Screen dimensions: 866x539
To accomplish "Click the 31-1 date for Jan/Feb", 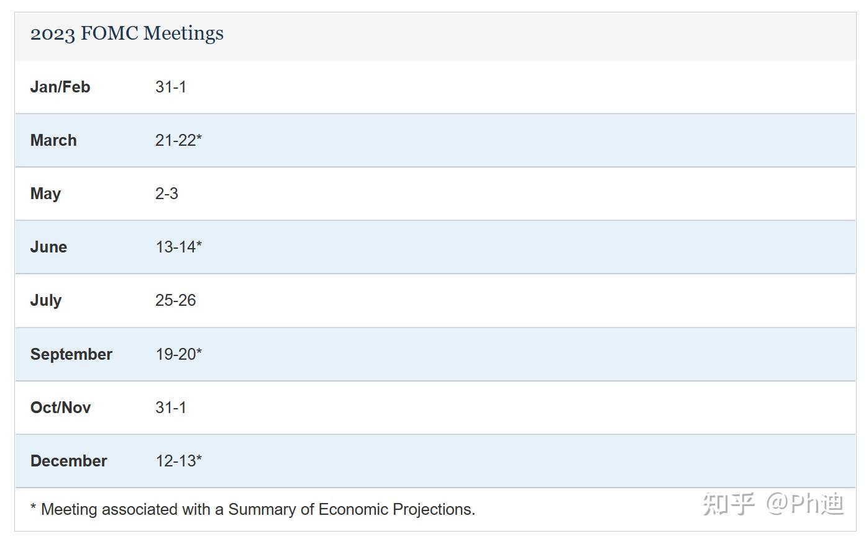I will (171, 87).
